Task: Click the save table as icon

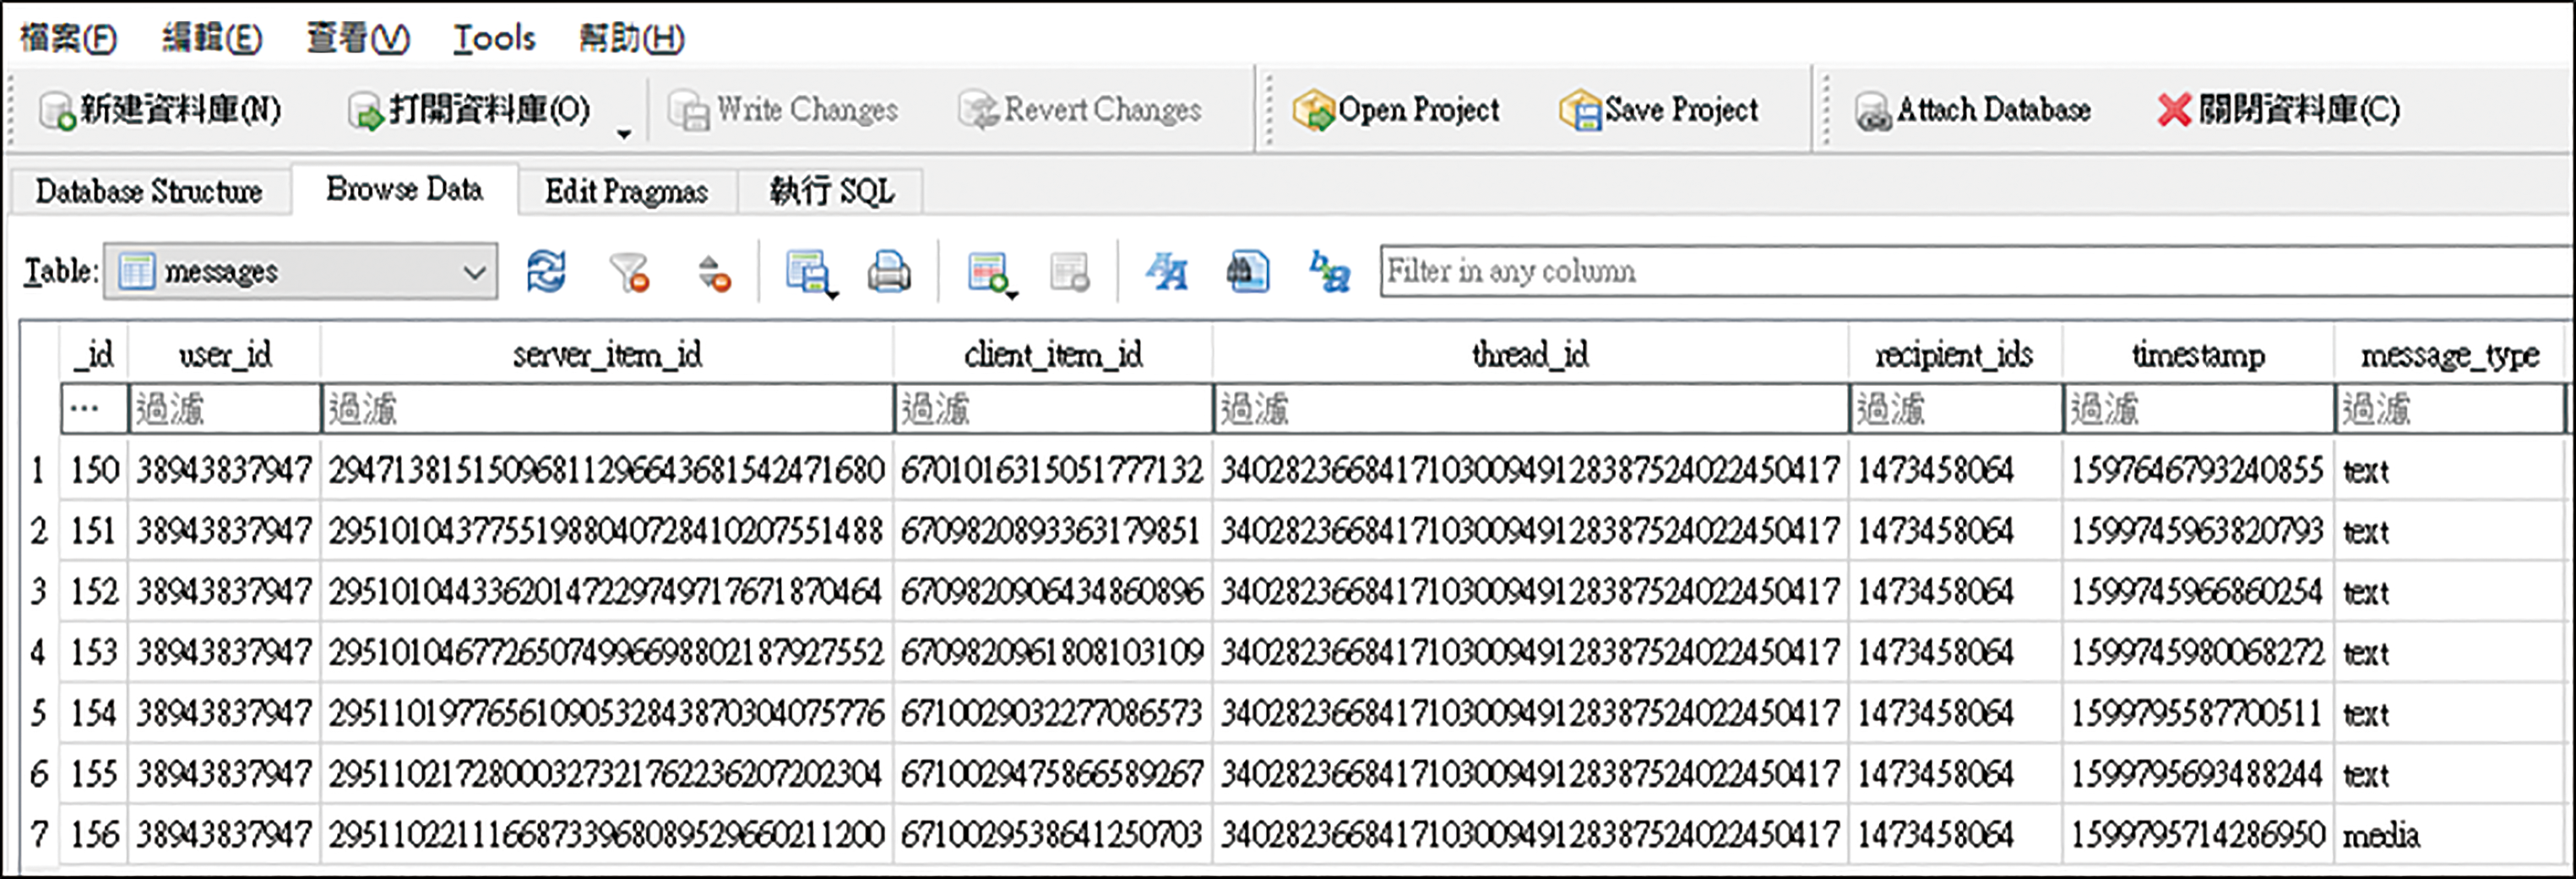Action: [809, 273]
